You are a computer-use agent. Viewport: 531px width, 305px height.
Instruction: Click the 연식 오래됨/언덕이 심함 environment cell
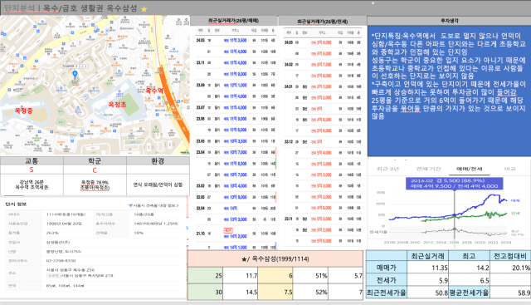(158, 184)
